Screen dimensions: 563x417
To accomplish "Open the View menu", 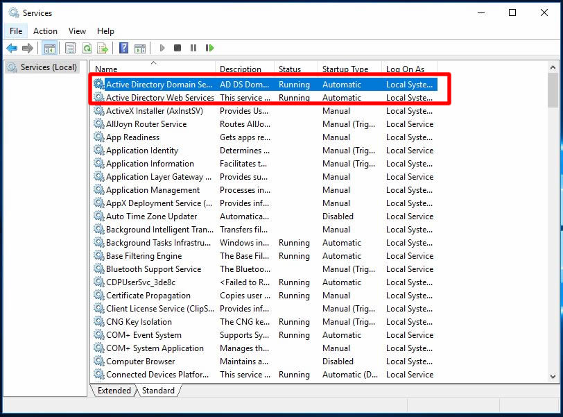I will coord(77,31).
